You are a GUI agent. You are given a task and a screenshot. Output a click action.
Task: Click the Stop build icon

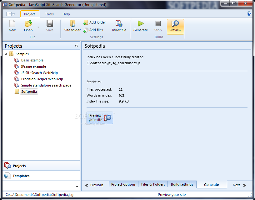pyautogui.click(x=158, y=24)
